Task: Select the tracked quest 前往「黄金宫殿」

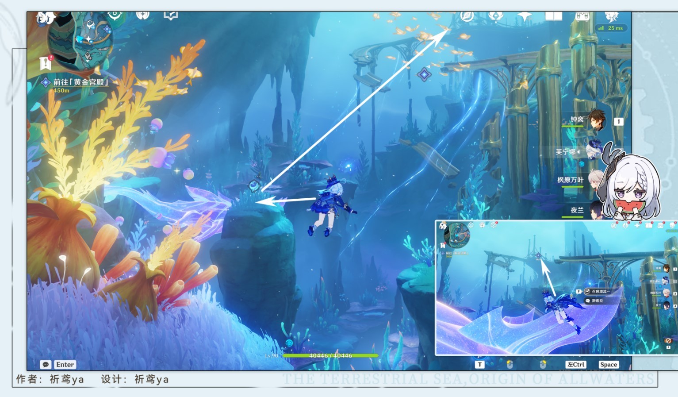Action: (x=80, y=82)
